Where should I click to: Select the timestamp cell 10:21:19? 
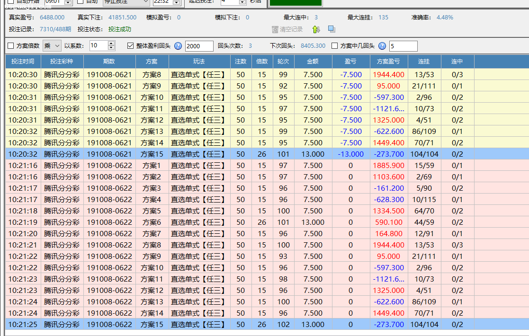[x=23, y=222]
